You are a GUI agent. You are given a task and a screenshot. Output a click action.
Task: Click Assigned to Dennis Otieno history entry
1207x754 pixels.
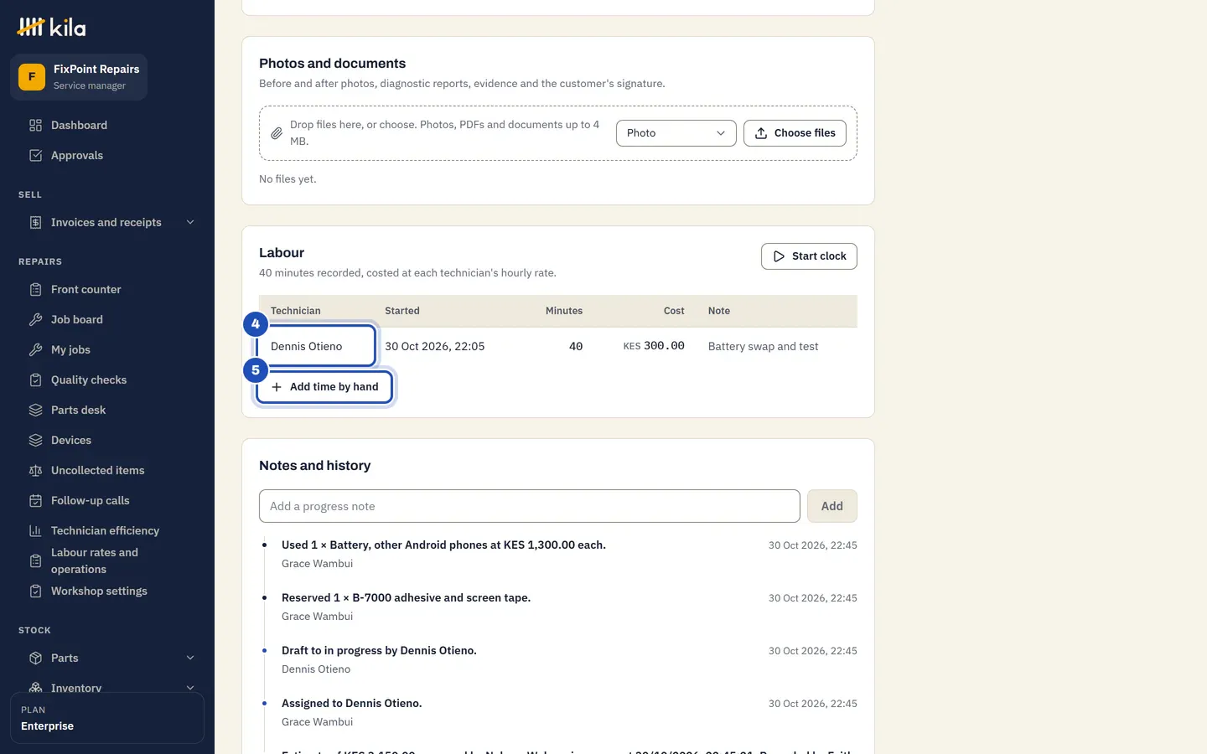click(x=351, y=704)
